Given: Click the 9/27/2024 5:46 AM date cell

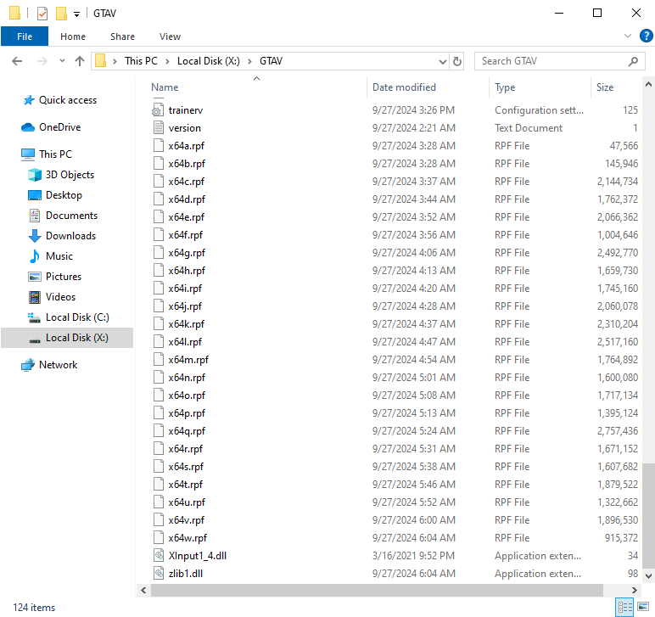Looking at the screenshot, I should [x=413, y=485].
